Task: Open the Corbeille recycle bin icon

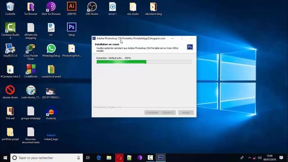Action: tap(10, 9)
